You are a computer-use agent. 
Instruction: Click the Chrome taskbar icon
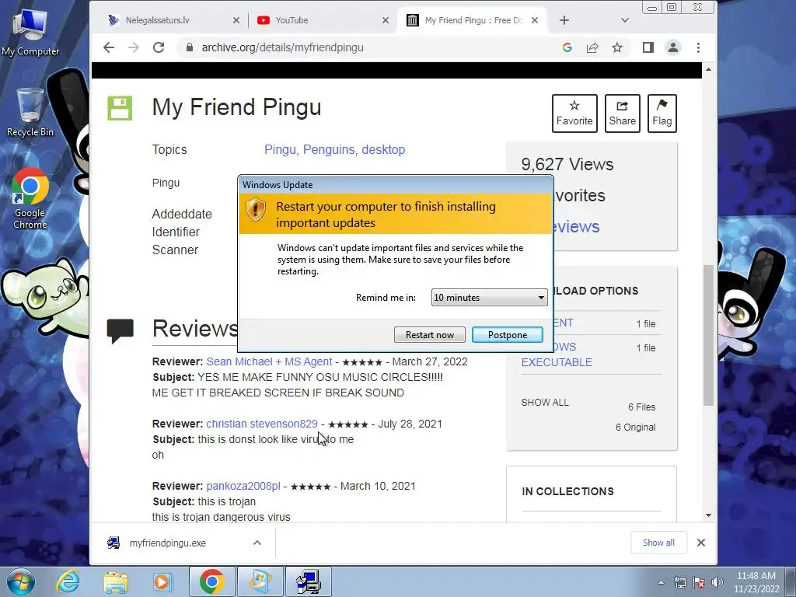211,581
